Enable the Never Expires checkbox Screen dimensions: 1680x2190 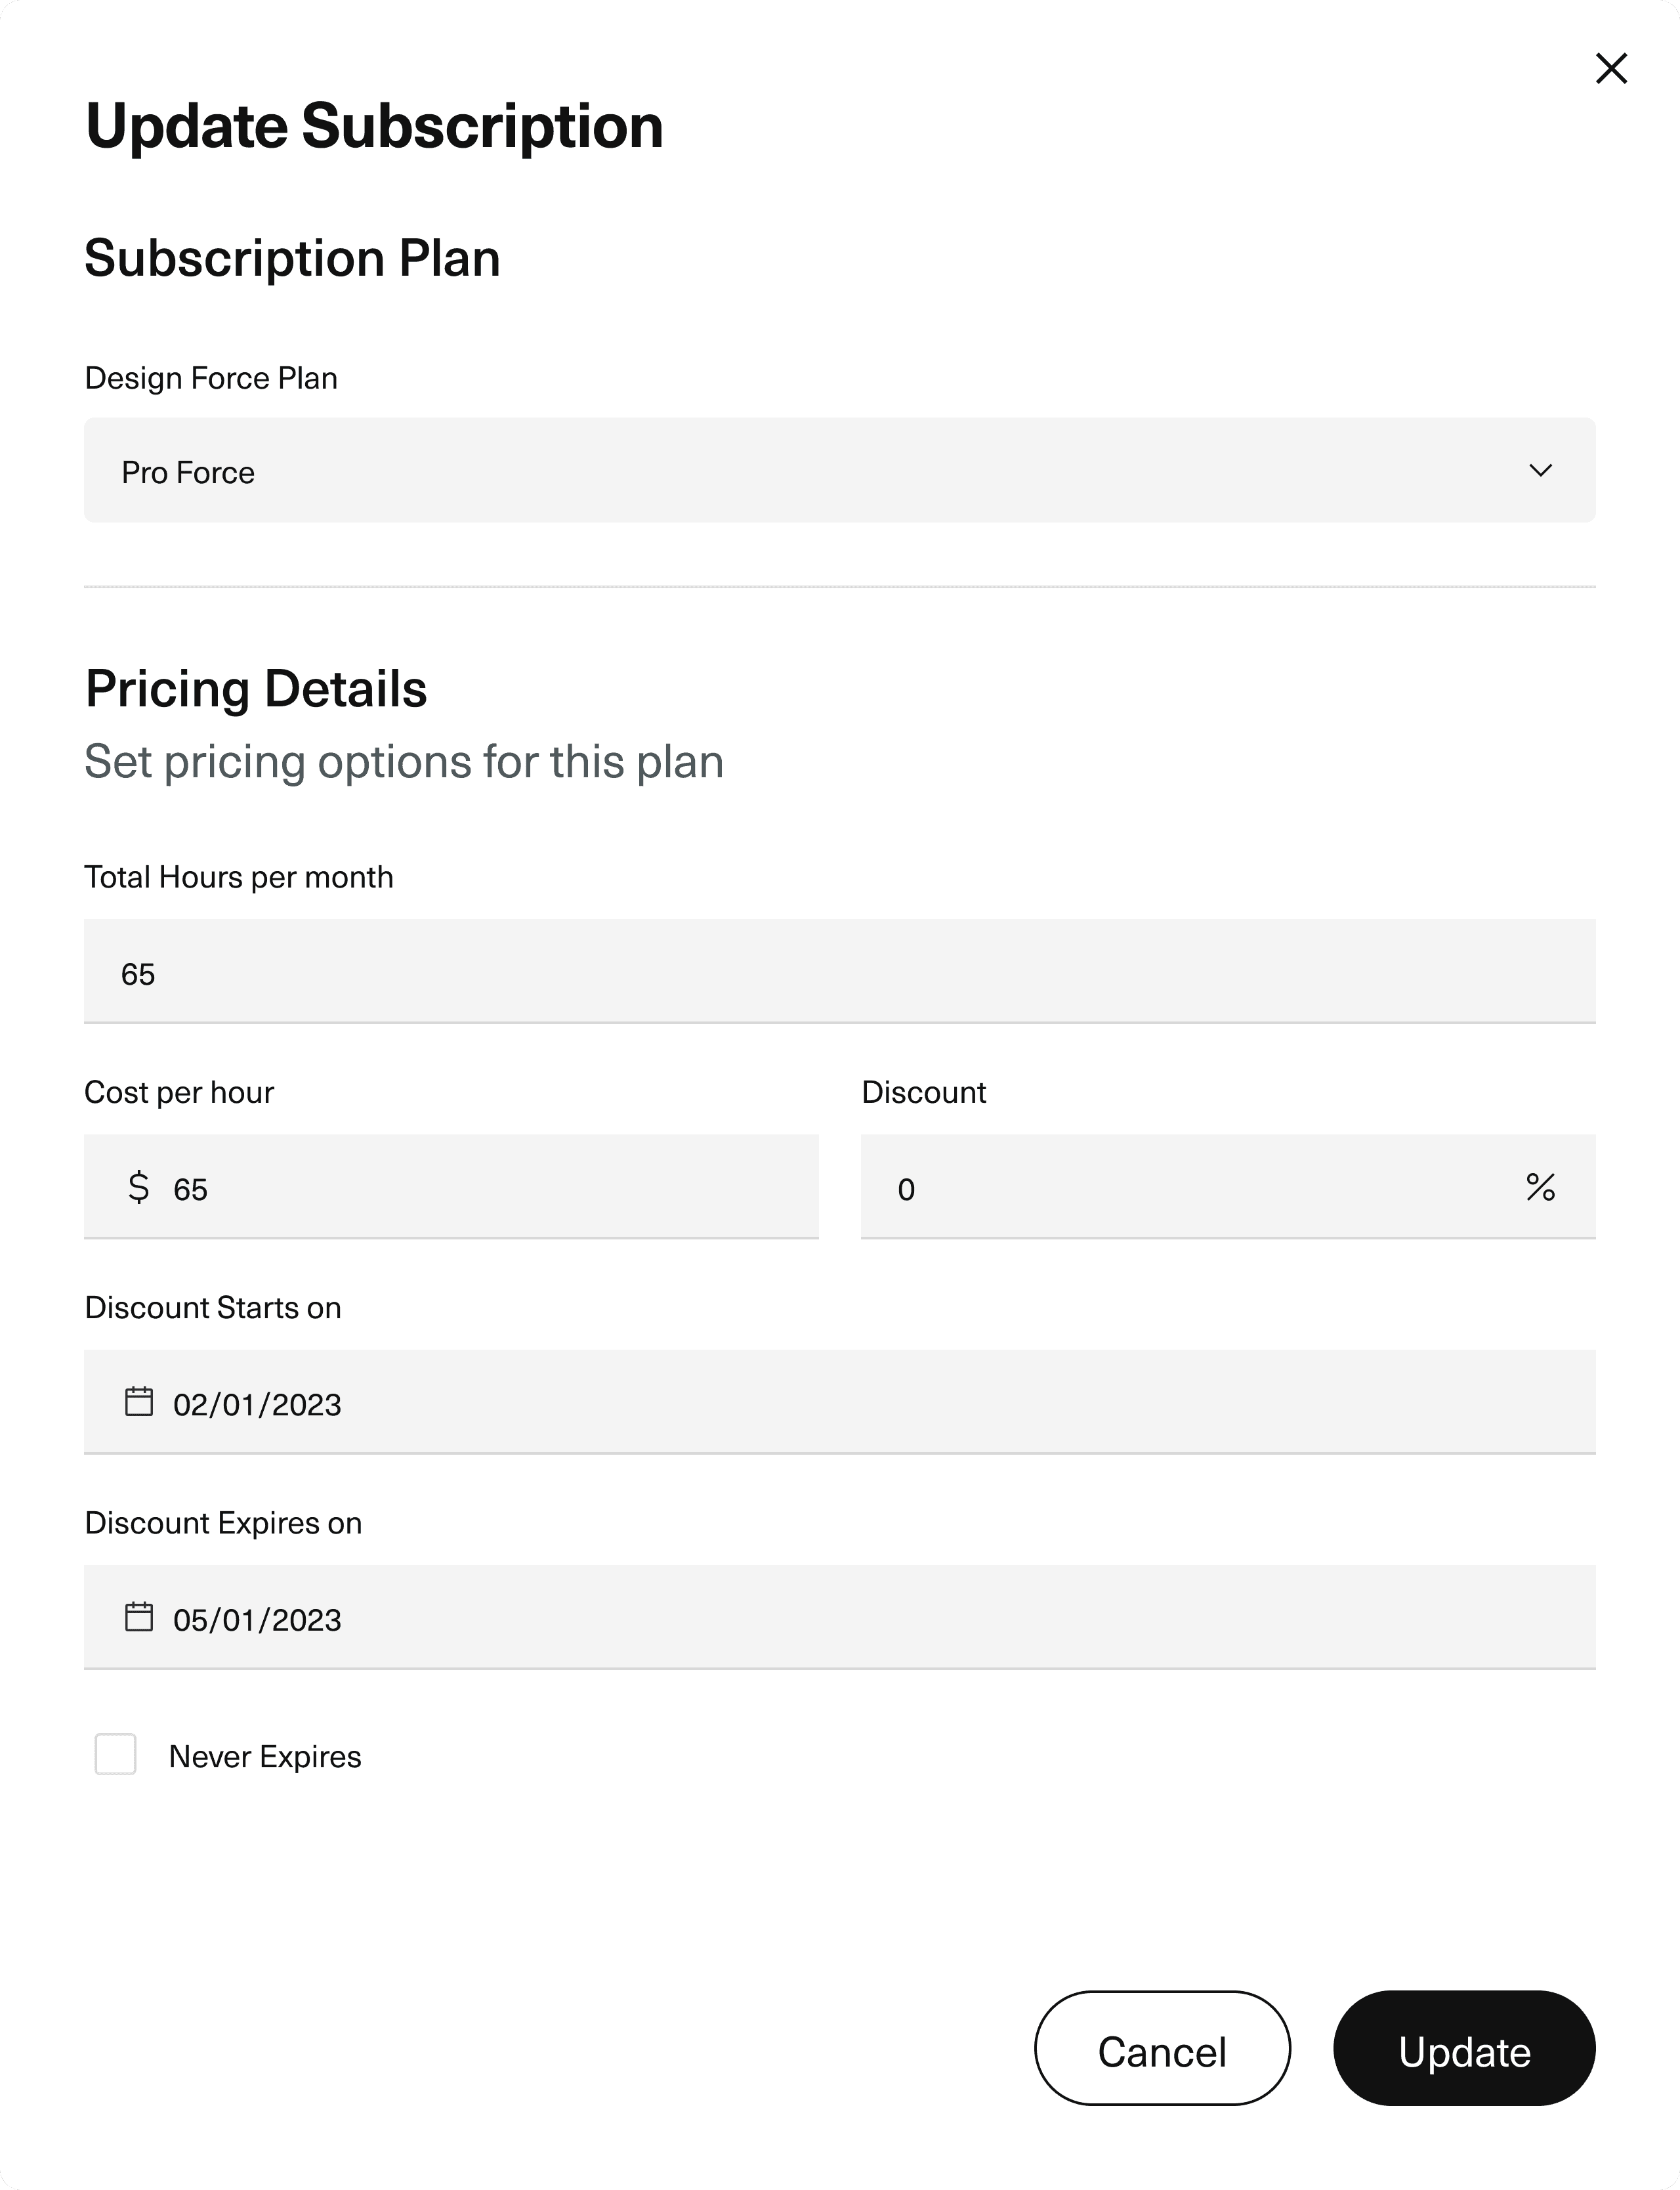tap(116, 1755)
